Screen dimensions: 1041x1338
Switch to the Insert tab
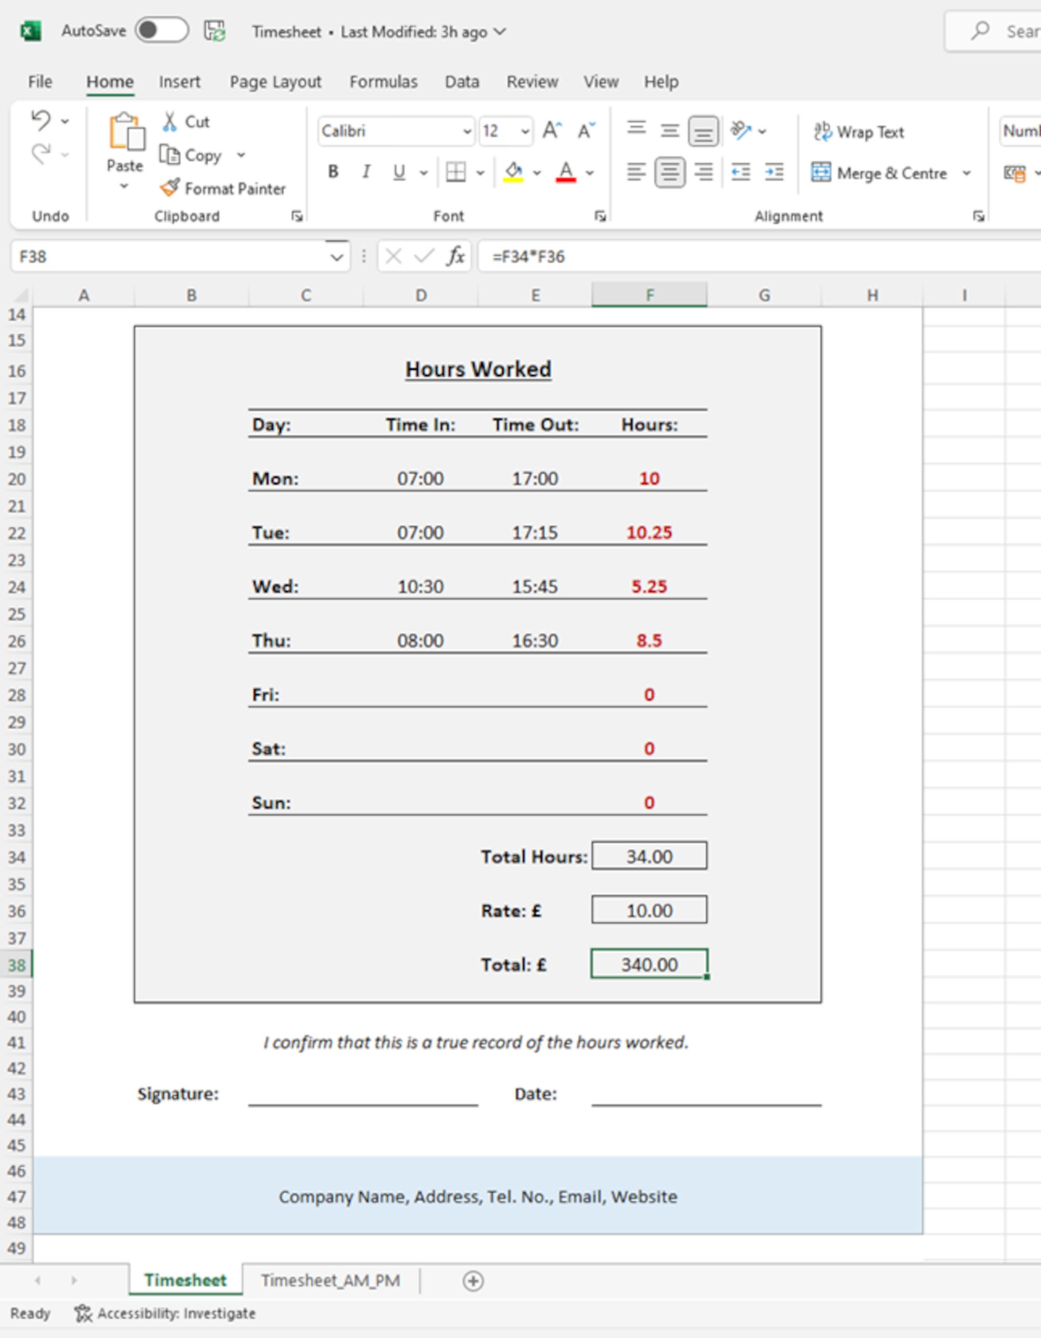pyautogui.click(x=180, y=82)
